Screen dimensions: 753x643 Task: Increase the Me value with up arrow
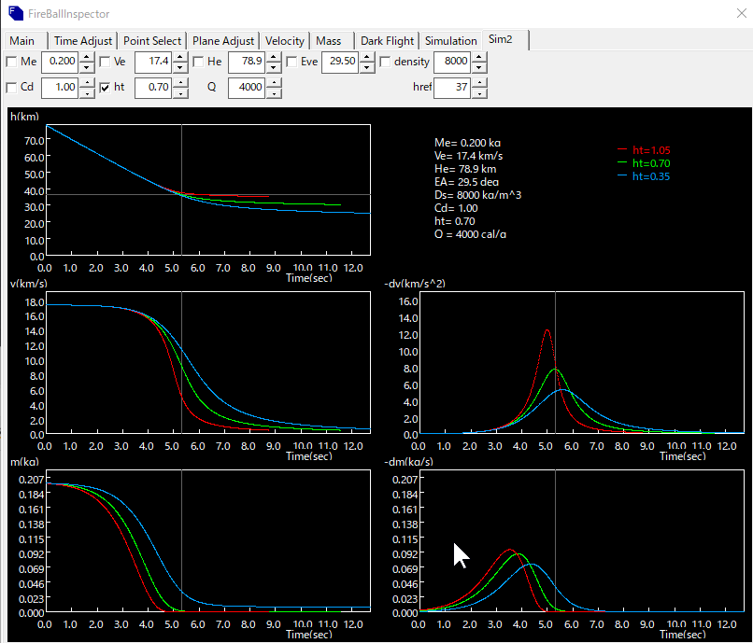tap(87, 57)
